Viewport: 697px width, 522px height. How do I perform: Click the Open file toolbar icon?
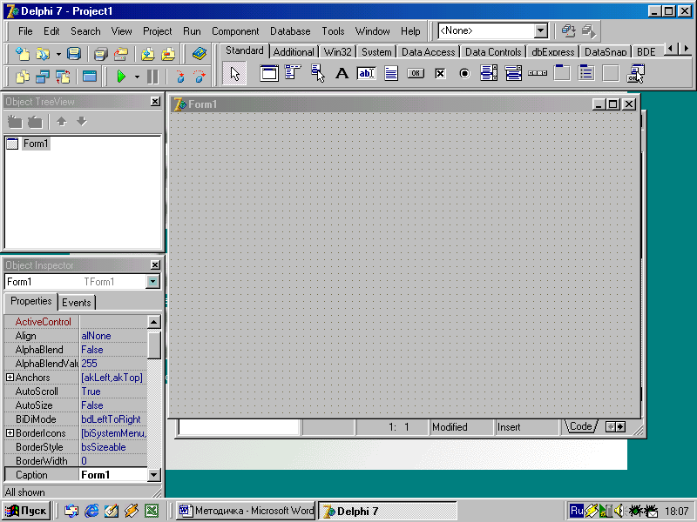click(42, 54)
